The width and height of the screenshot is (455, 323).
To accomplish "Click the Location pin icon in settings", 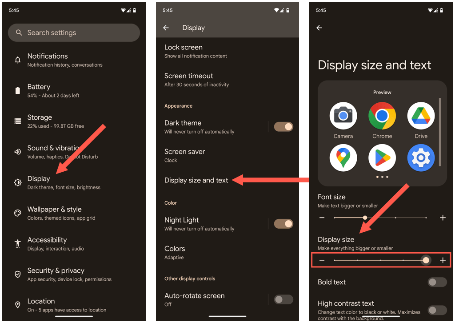I will [x=17, y=305].
